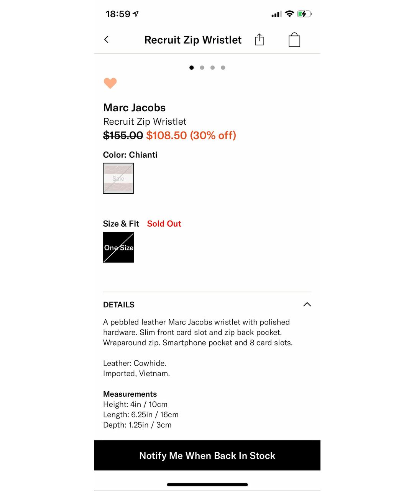Open the shopping bag icon

(x=294, y=40)
